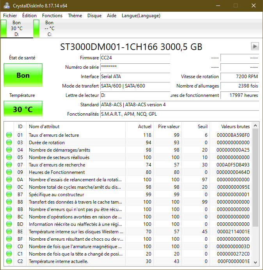Open the Thème menu

point(75,16)
